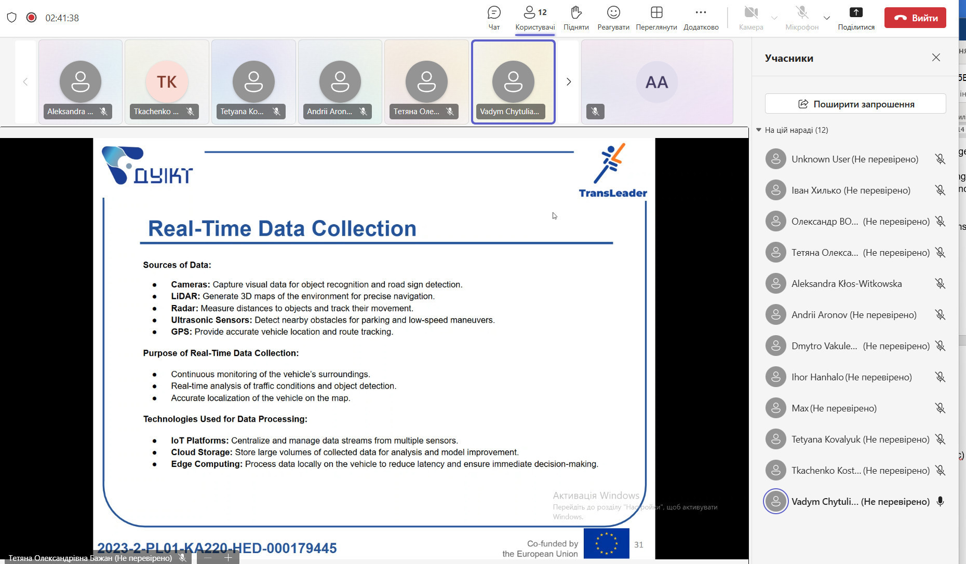Open the React emoji menu
Viewport: 966px width, 564px height.
pos(613,18)
